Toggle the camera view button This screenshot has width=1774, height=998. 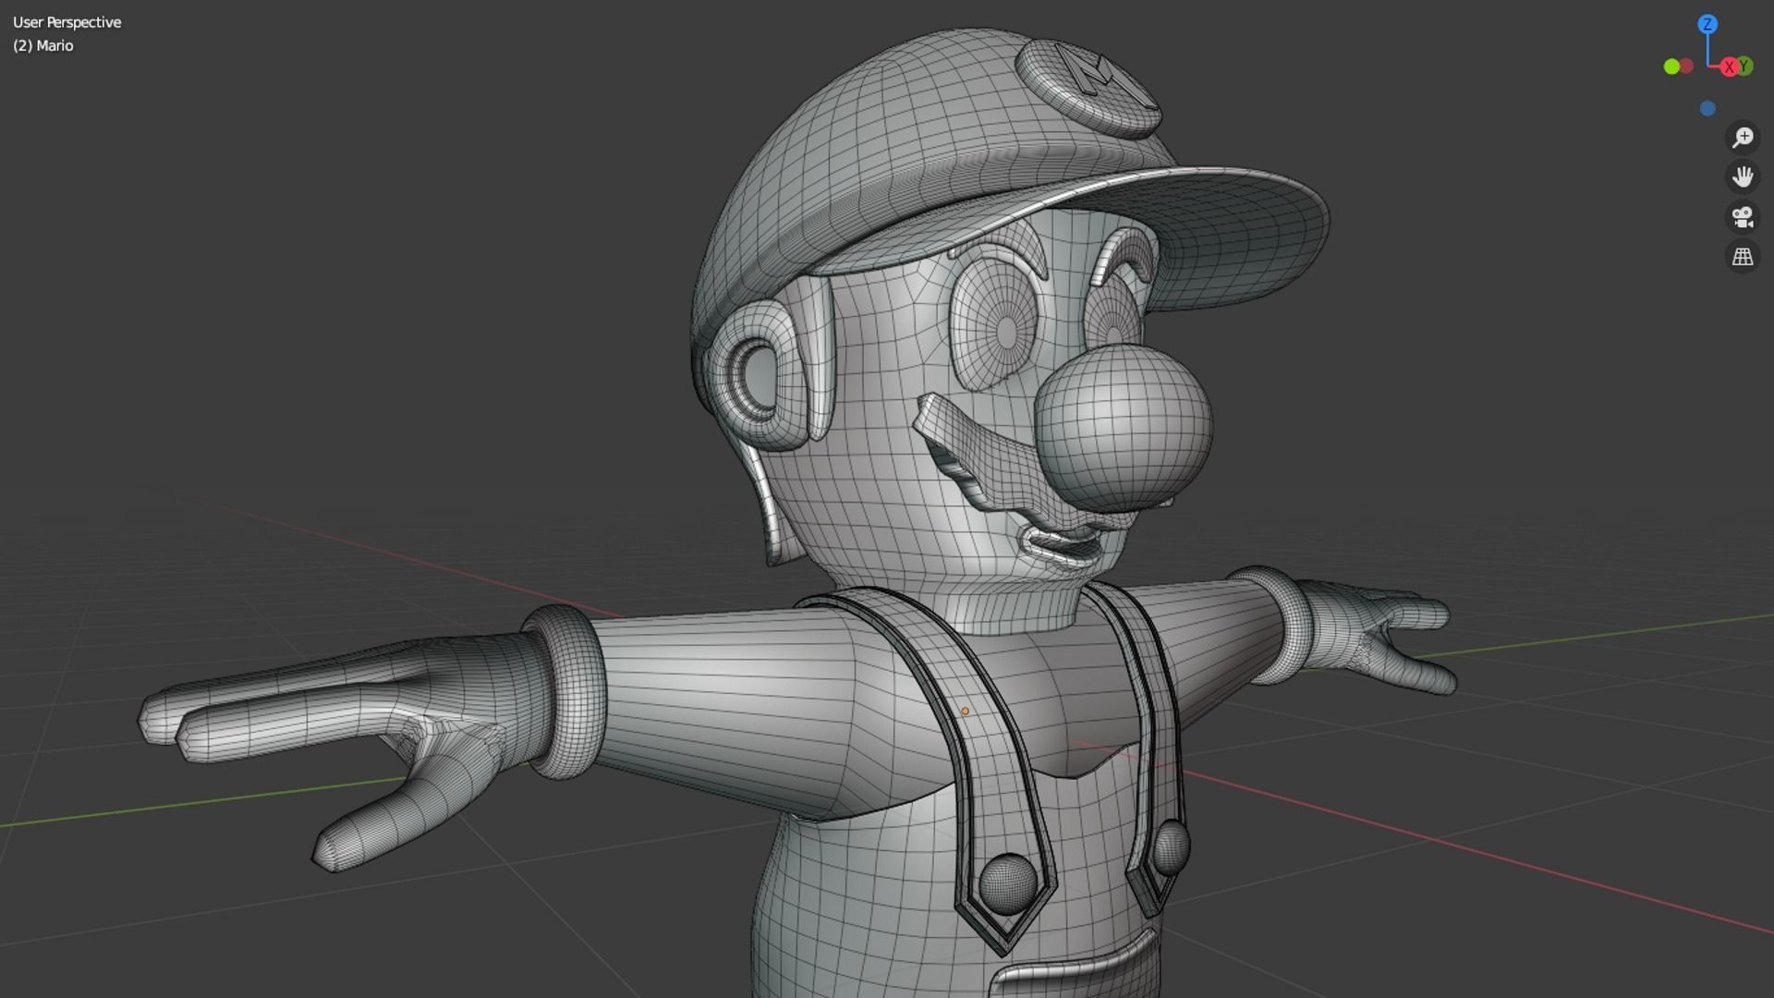coord(1743,217)
